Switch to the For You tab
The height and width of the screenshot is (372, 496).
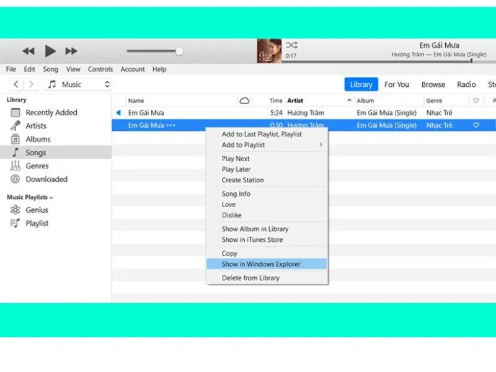point(397,84)
